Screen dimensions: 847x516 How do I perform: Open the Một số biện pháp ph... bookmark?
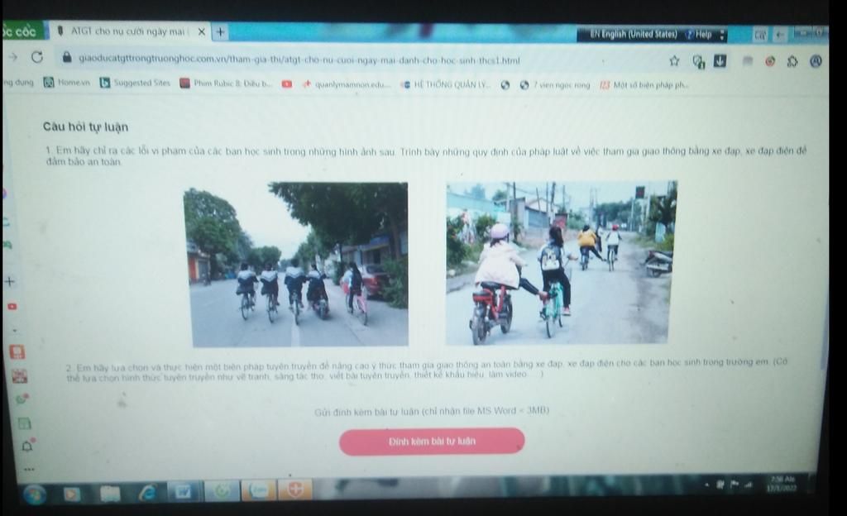click(x=644, y=84)
